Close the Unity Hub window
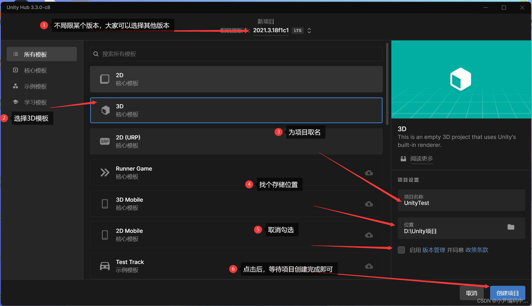This screenshot has height=306, width=532. 522,7
